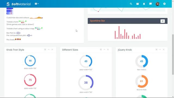This screenshot has height=98, width=174.
Task: Adjust the purple knob showing 38
Action: pos(86,82)
